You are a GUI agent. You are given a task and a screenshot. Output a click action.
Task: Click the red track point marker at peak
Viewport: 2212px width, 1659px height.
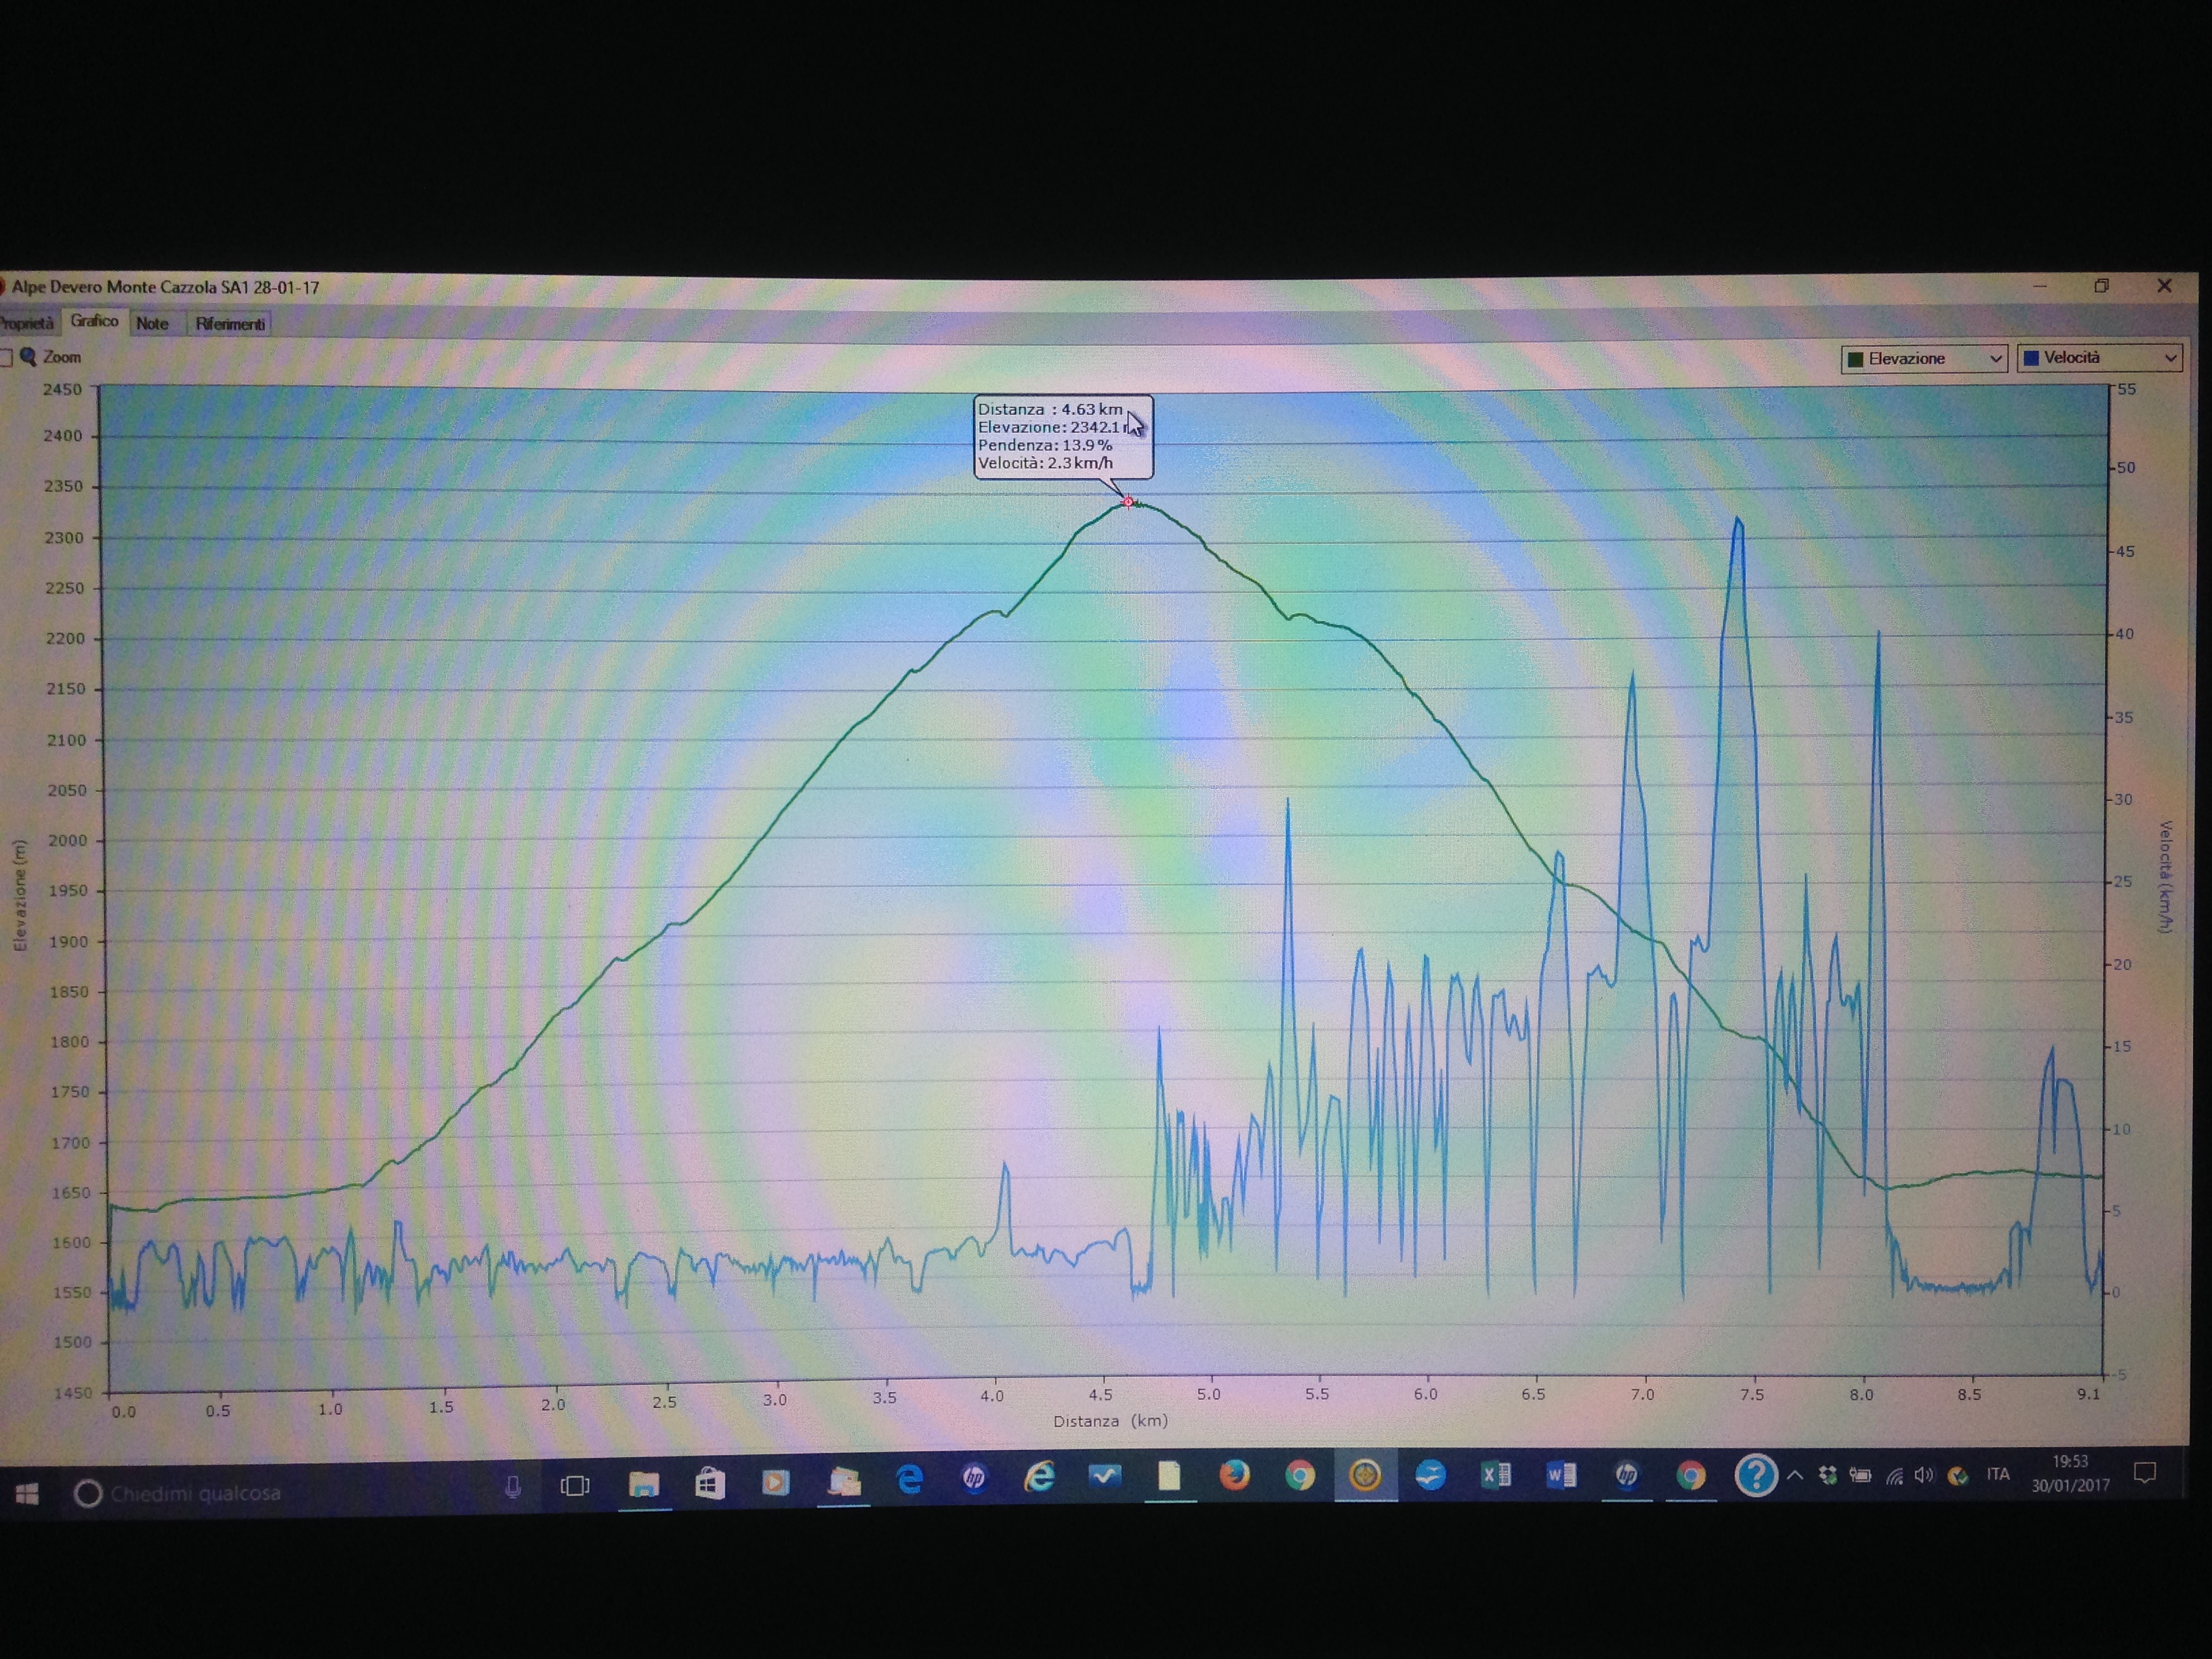click(1128, 502)
